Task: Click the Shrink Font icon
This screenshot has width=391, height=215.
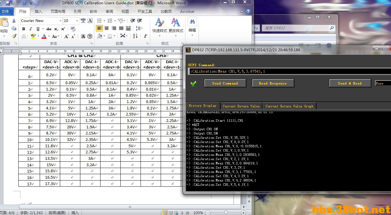Action: (x=73, y=36)
